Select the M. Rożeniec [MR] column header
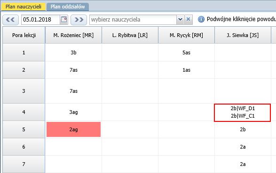This screenshot has height=173, width=276. (x=73, y=35)
